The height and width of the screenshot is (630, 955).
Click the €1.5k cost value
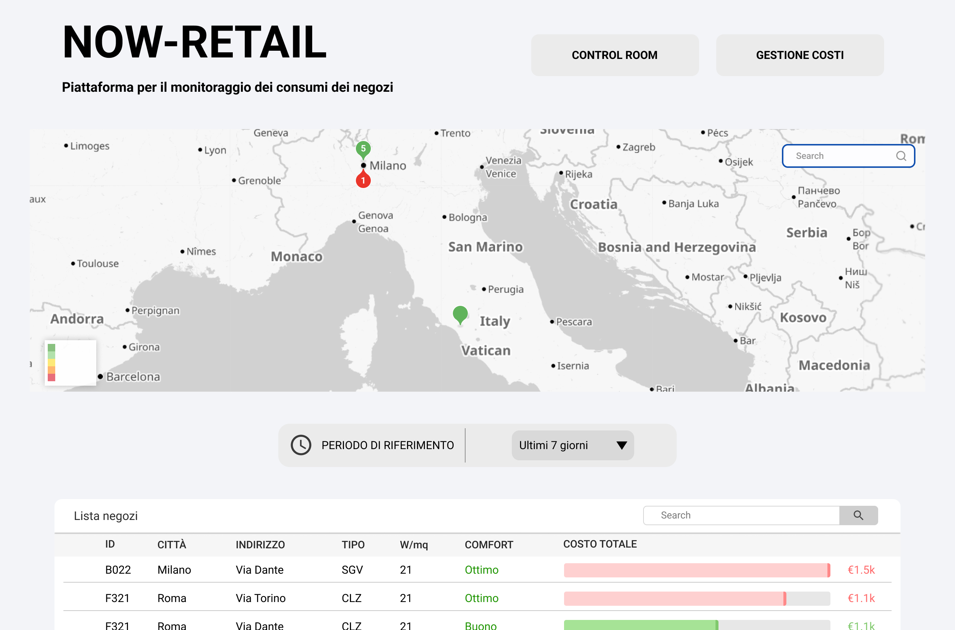pos(861,570)
